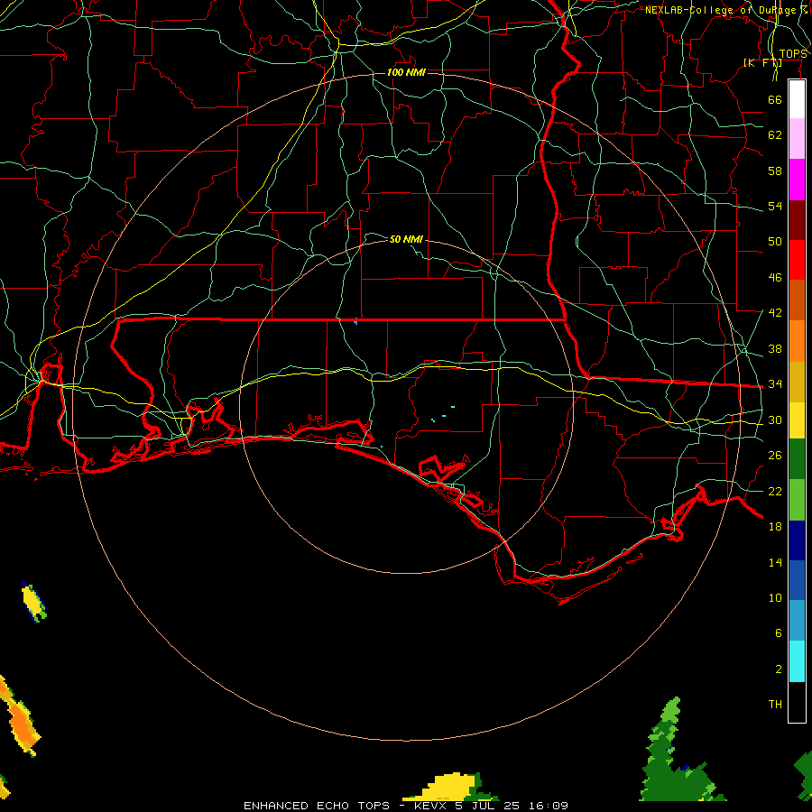
Task: Click the 50 NMI range ring label
Action: (x=406, y=239)
